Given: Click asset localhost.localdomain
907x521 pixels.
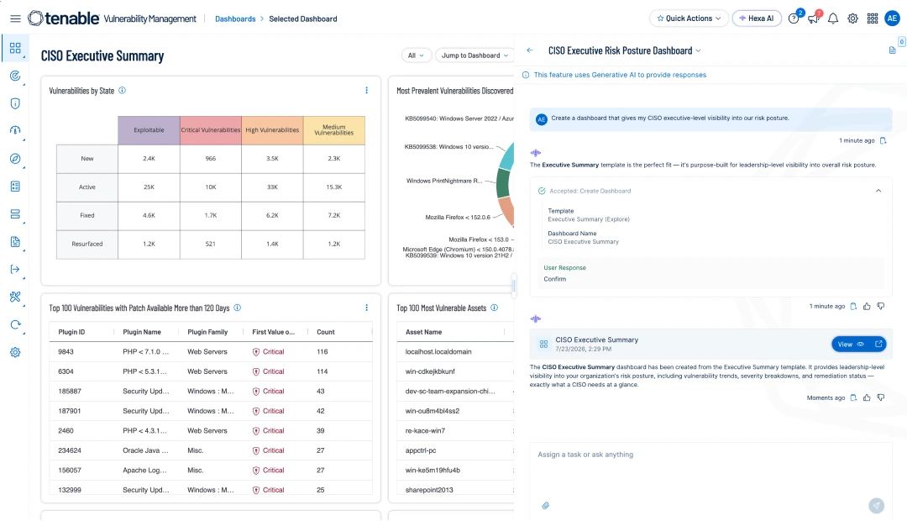Looking at the screenshot, I should 438,352.
